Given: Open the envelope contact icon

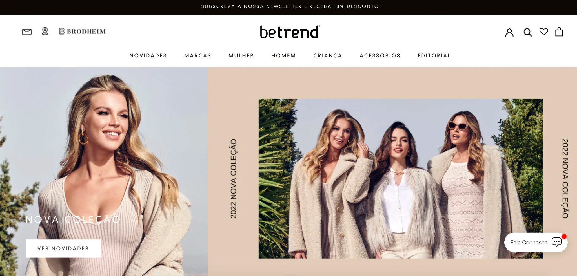Looking at the screenshot, I should click(27, 32).
